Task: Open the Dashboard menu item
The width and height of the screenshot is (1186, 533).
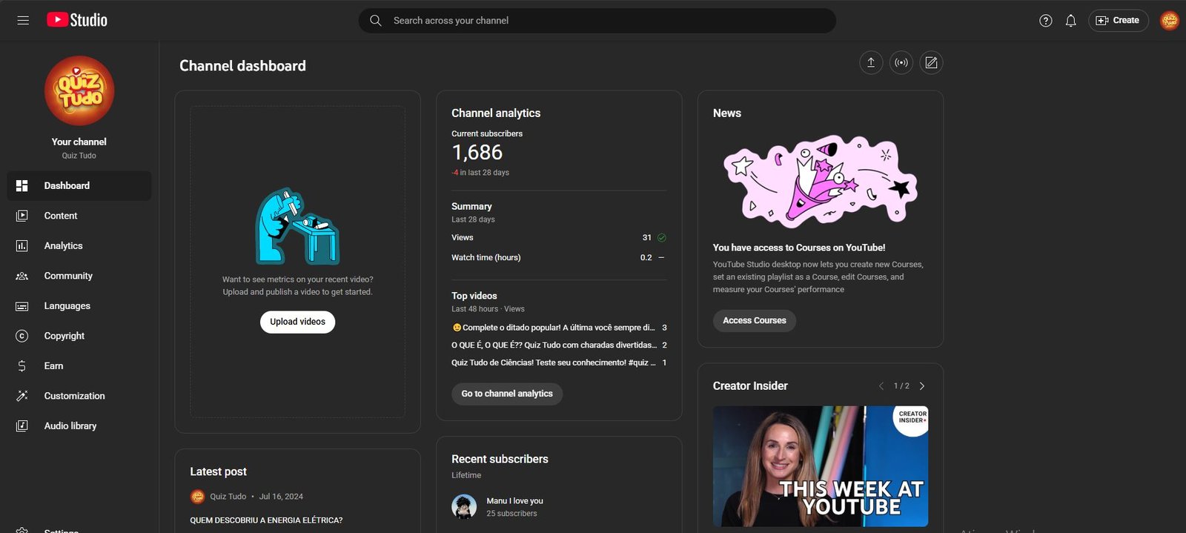Action: (x=79, y=186)
